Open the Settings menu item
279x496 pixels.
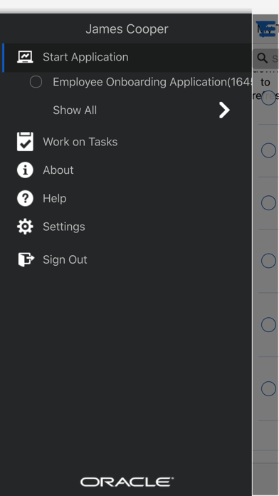pos(127,227)
